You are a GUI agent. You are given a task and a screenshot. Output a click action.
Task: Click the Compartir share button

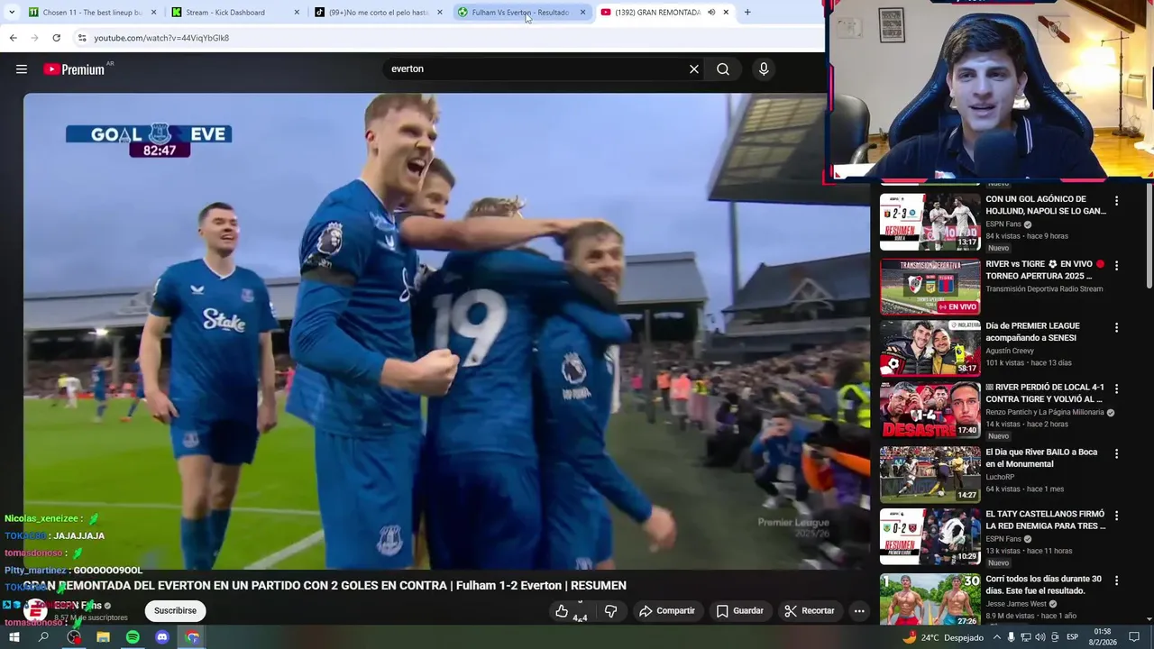click(667, 611)
